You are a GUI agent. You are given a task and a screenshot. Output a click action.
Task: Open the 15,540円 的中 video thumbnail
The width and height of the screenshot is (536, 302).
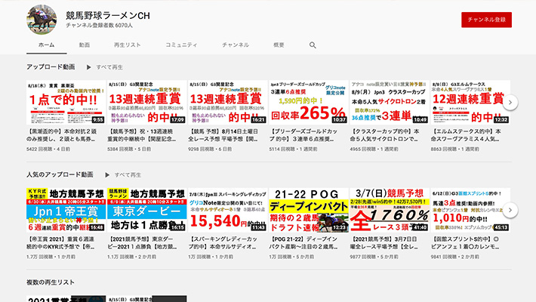tap(228, 210)
